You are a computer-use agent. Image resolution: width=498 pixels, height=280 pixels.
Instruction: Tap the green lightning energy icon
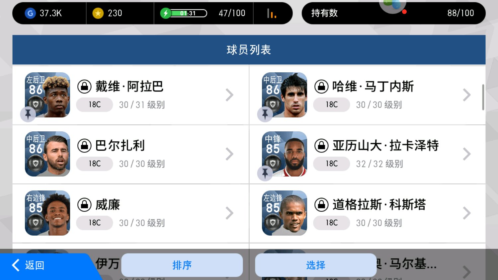click(166, 13)
